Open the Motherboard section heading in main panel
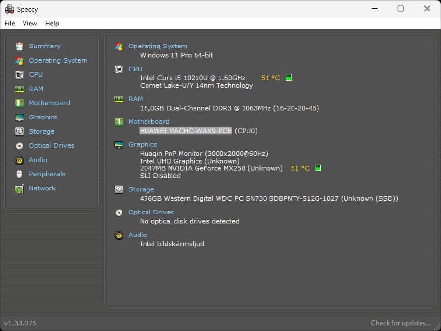441x331 pixels. [149, 122]
